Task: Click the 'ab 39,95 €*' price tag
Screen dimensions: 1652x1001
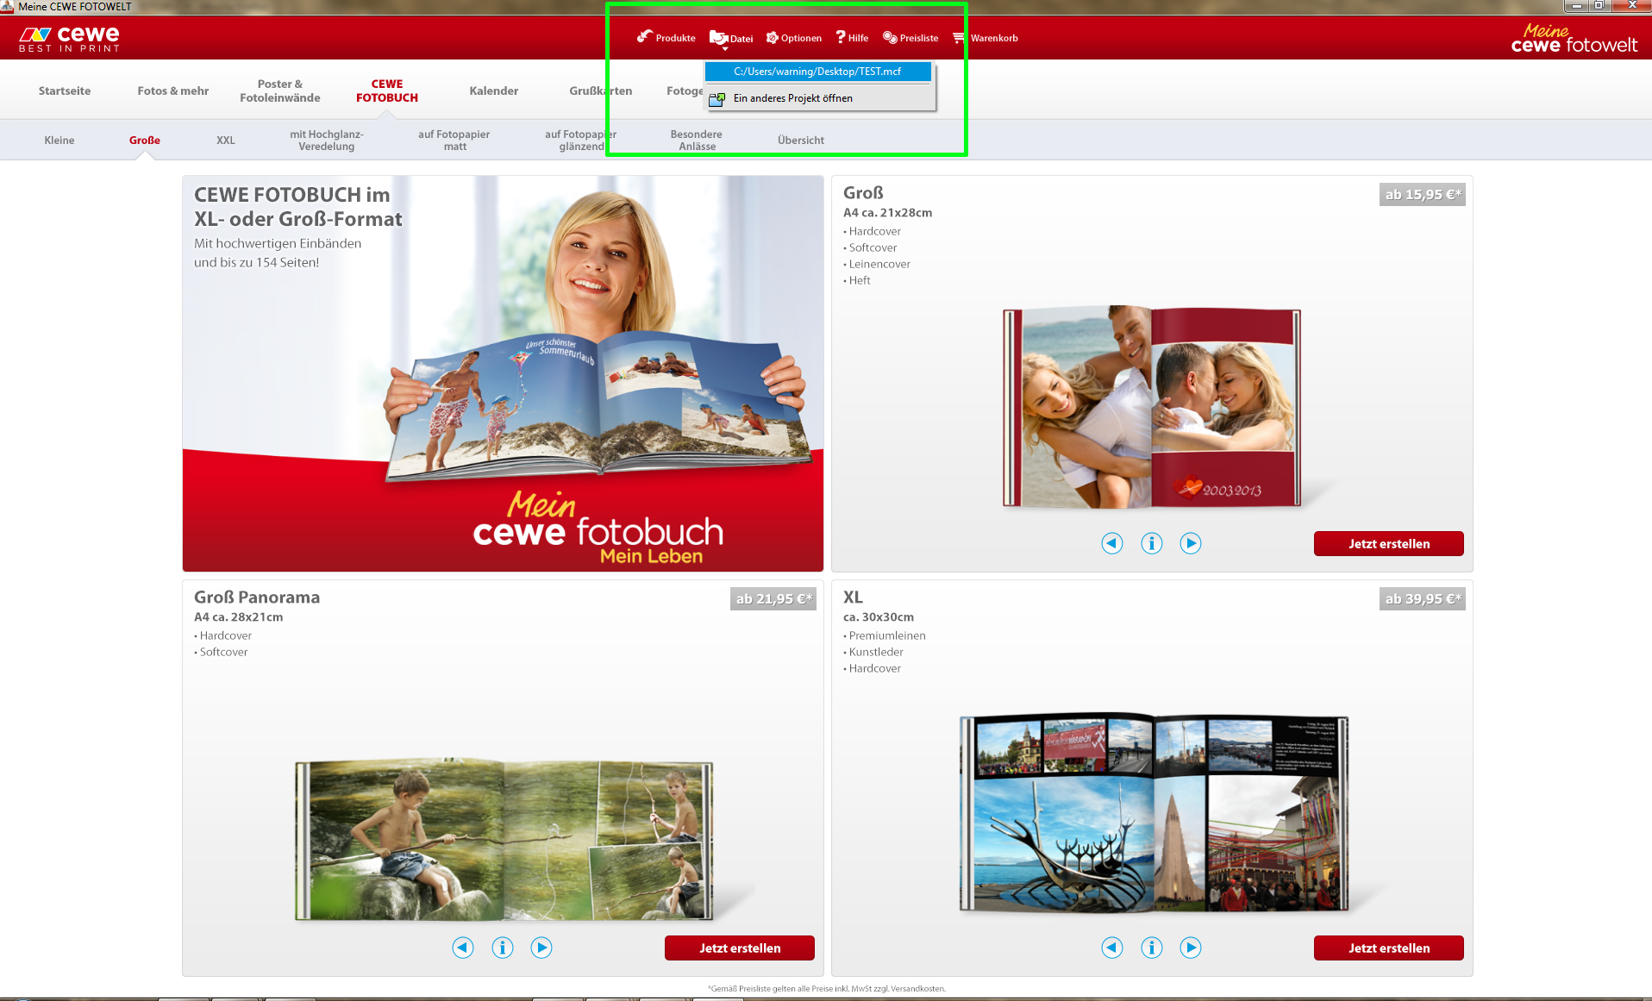Action: coord(1423,599)
